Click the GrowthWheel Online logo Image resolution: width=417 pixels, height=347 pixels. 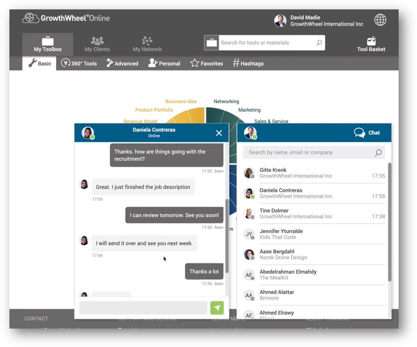pyautogui.click(x=65, y=18)
